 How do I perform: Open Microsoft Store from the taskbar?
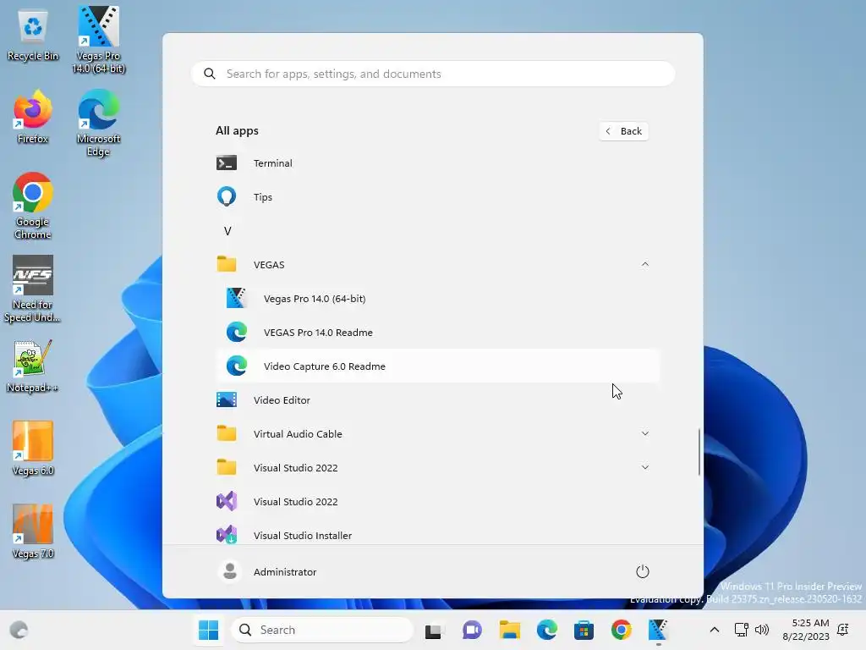coord(584,630)
